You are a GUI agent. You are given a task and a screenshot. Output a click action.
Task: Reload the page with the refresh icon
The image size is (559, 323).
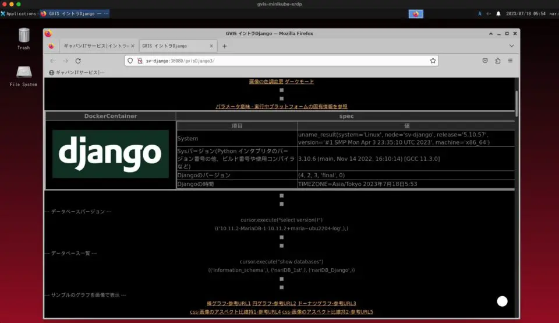(x=78, y=61)
